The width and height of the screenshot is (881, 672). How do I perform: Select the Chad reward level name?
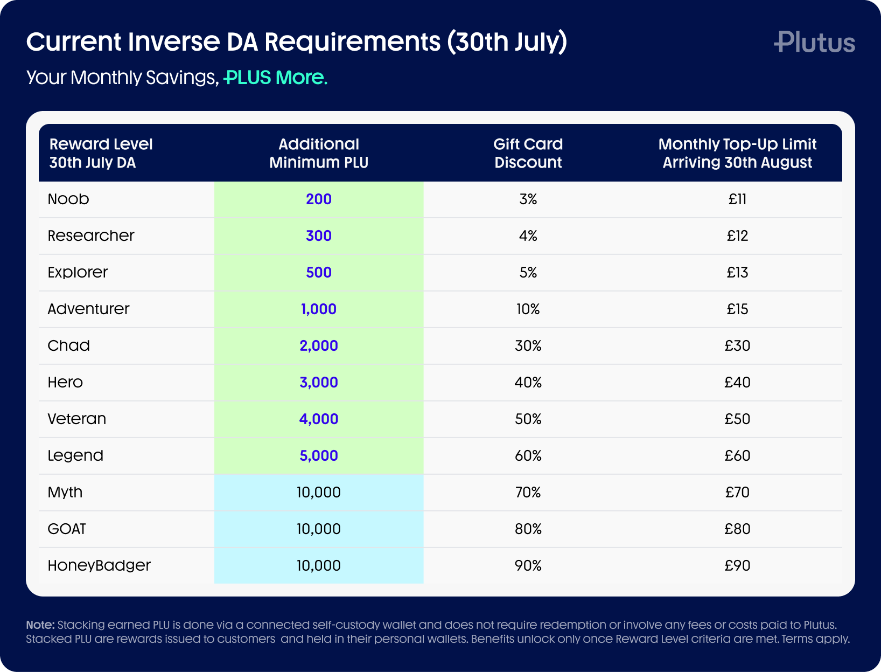tap(68, 345)
